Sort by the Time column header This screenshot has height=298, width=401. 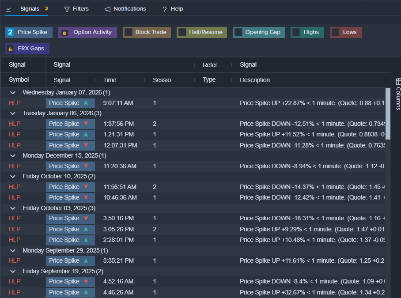pyautogui.click(x=110, y=80)
